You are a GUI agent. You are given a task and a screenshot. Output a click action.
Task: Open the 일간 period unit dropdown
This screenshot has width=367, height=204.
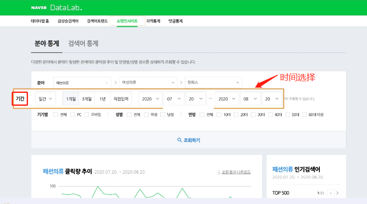(x=46, y=99)
